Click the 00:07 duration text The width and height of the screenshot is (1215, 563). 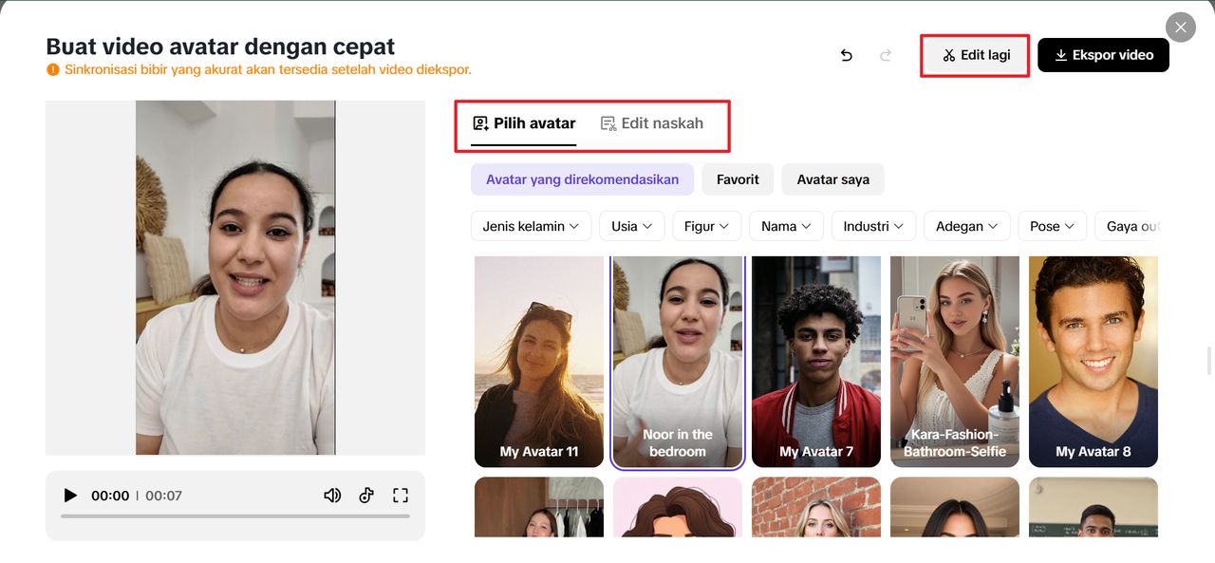(163, 496)
